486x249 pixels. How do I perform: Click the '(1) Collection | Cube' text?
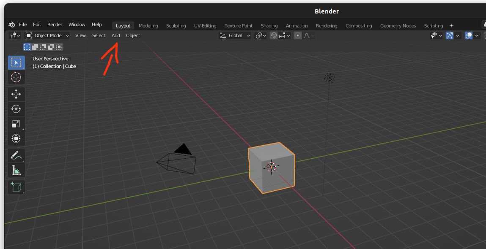point(54,66)
